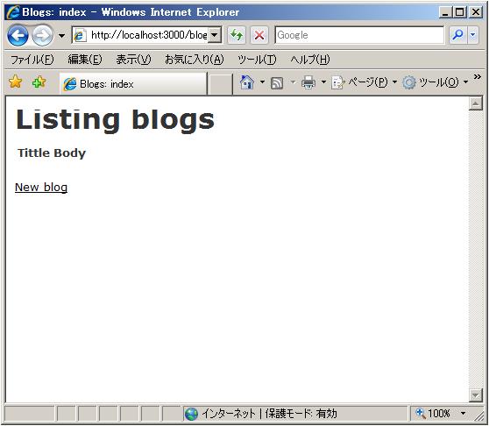
Task: Open the search provider options dropdown
Action: [472, 35]
